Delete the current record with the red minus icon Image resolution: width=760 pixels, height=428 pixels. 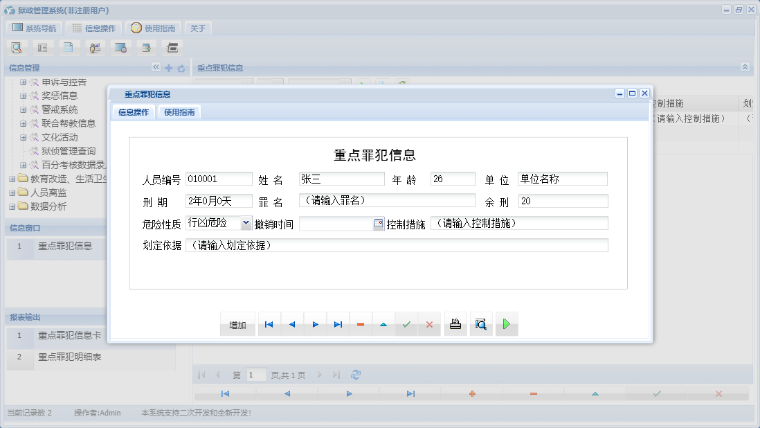361,323
